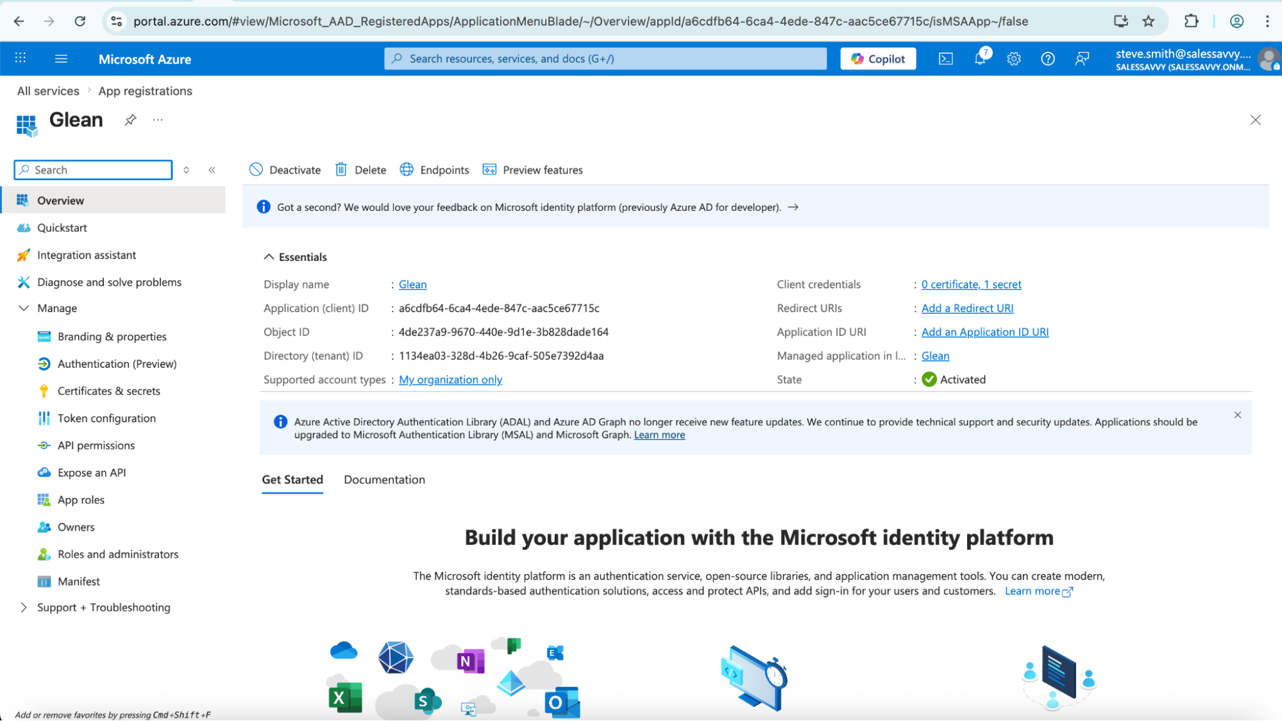Image resolution: width=1282 pixels, height=721 pixels.
Task: Focus the global search resources box
Action: pyautogui.click(x=605, y=58)
